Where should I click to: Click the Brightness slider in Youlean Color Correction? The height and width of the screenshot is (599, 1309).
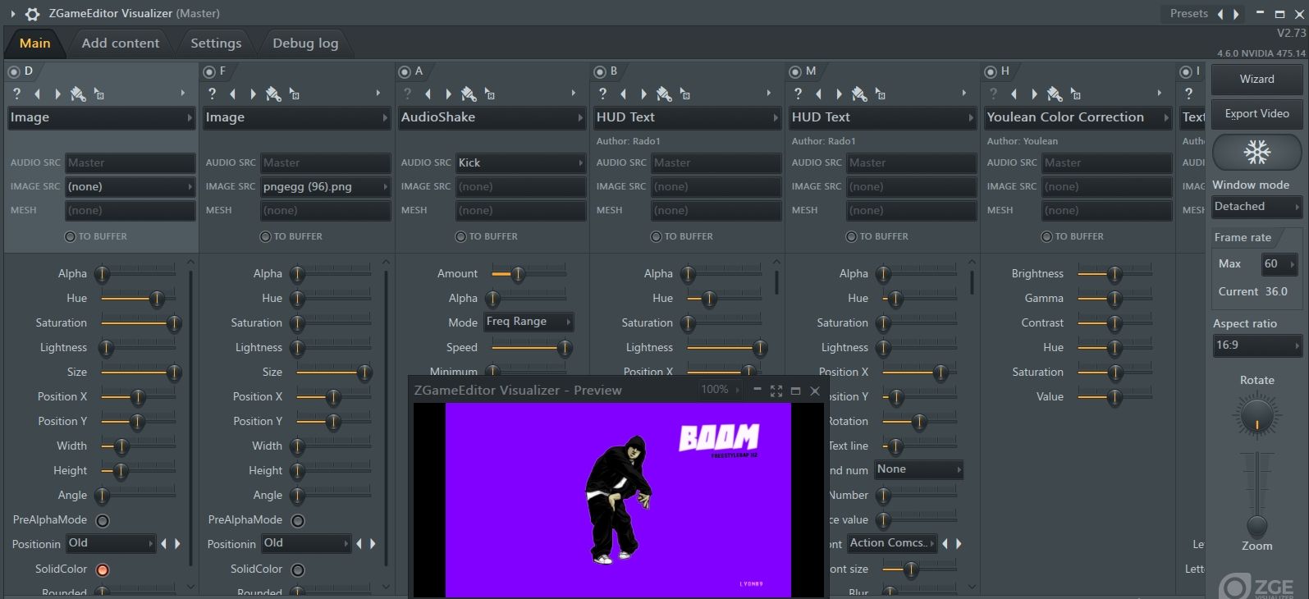point(1114,274)
